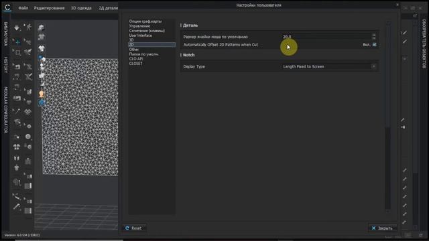
Task: Select CLOSET in settings list
Action: (135, 64)
